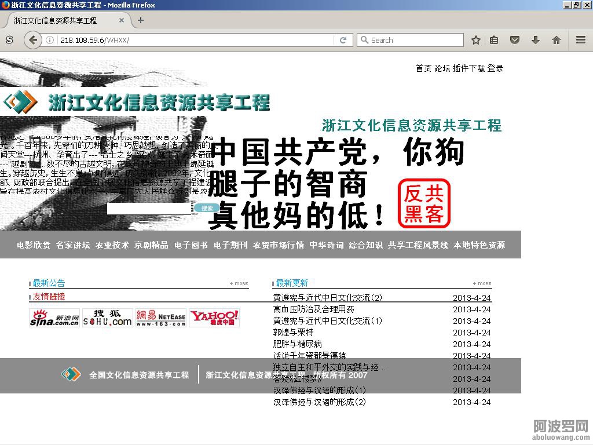Click the Pocket save icon

514,40
